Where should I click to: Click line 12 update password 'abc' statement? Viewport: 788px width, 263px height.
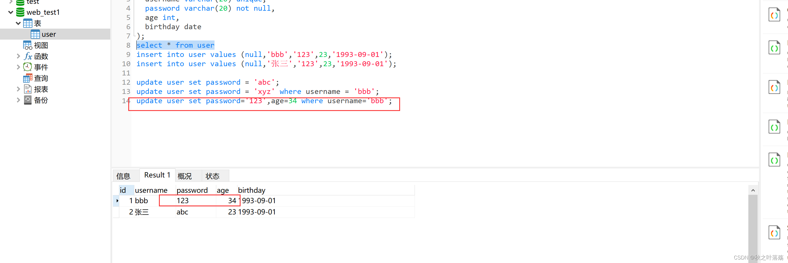208,82
